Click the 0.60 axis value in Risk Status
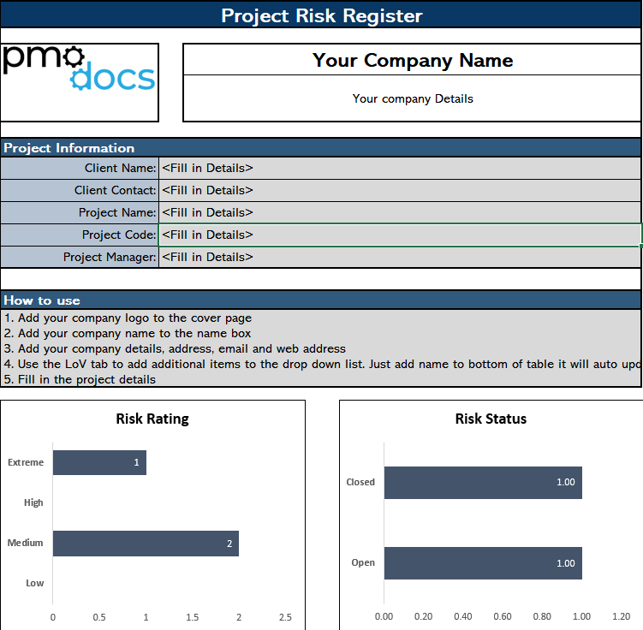643x630 pixels. point(503,616)
